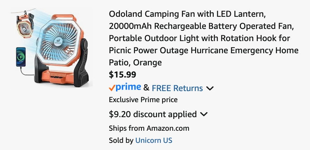
Task: Click the charging phone in the product picture
Action: point(21,57)
